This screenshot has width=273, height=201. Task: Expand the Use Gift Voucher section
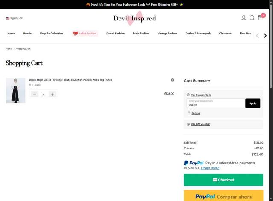tap(200, 124)
